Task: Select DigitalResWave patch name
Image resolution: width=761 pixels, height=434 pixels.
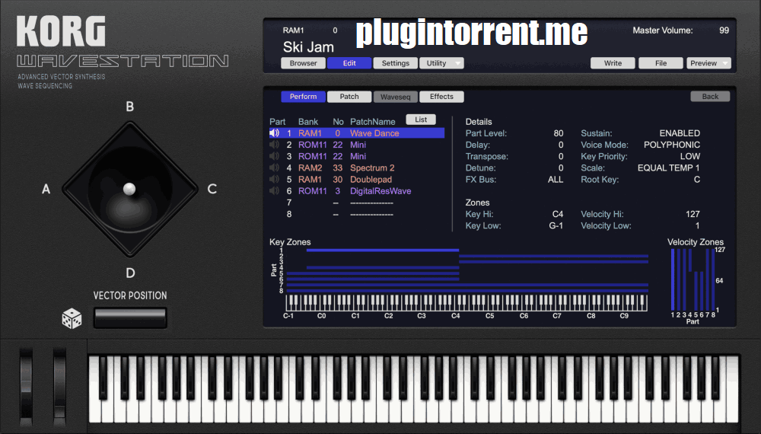Action: [380, 191]
